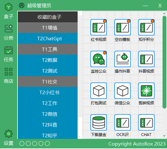Click the green box grid scrollbar thumb

(164, 62)
